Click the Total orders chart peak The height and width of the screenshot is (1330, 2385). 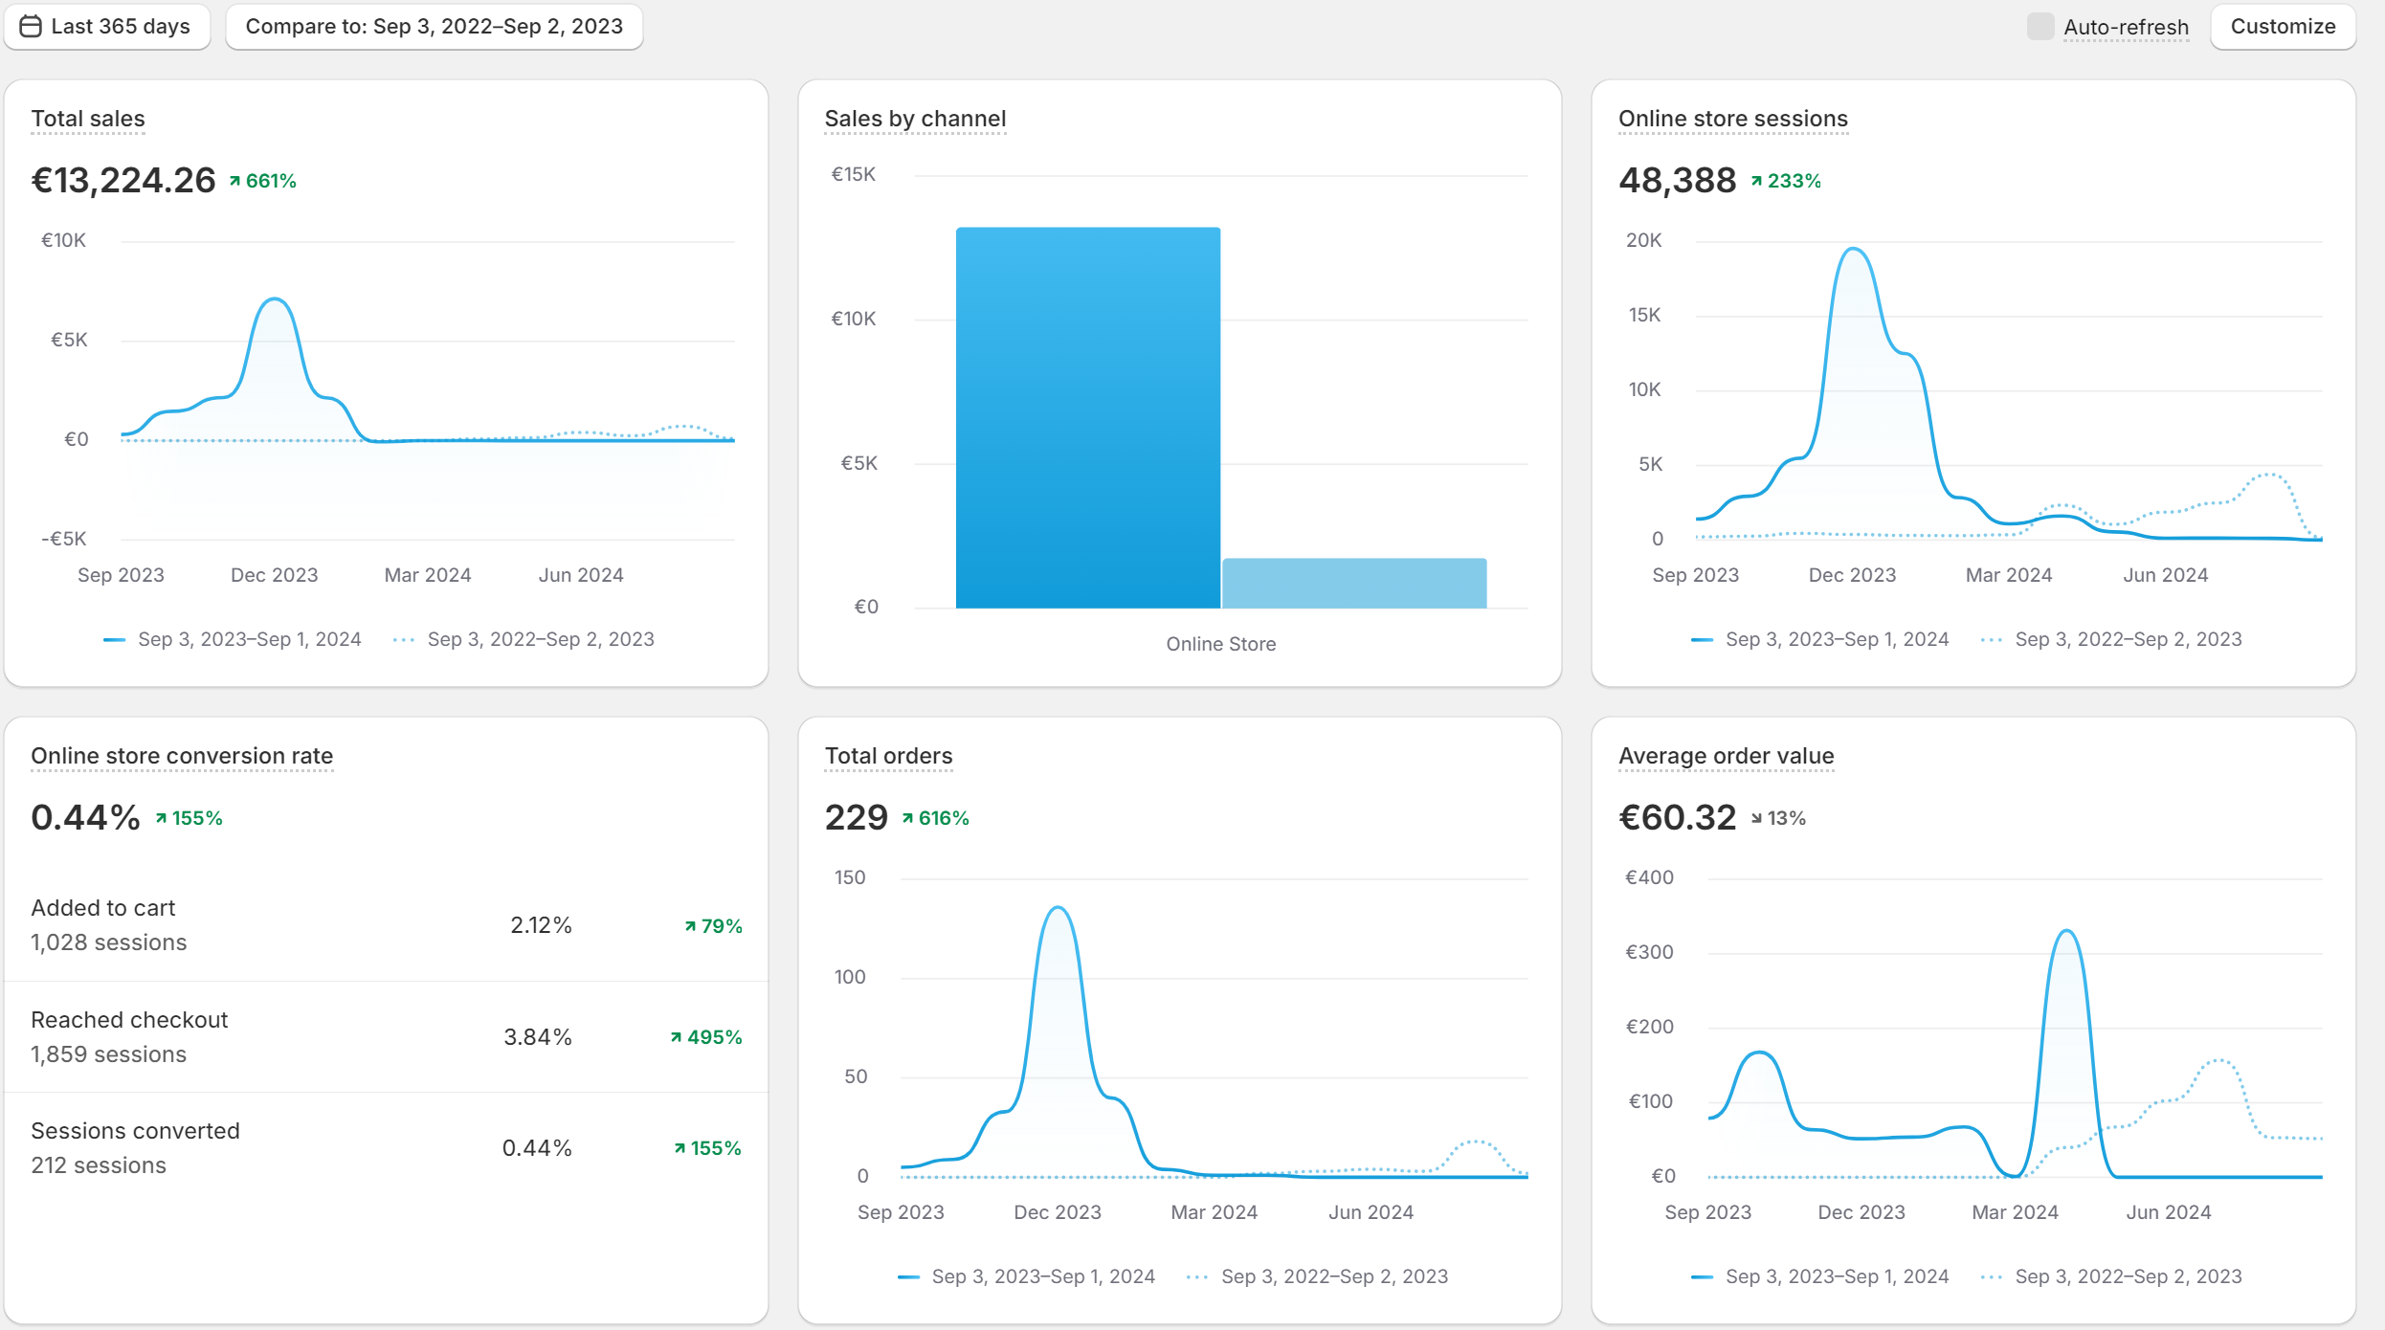[1058, 907]
